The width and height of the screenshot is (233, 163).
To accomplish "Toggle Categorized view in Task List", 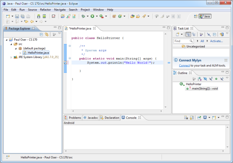I will [188, 34].
